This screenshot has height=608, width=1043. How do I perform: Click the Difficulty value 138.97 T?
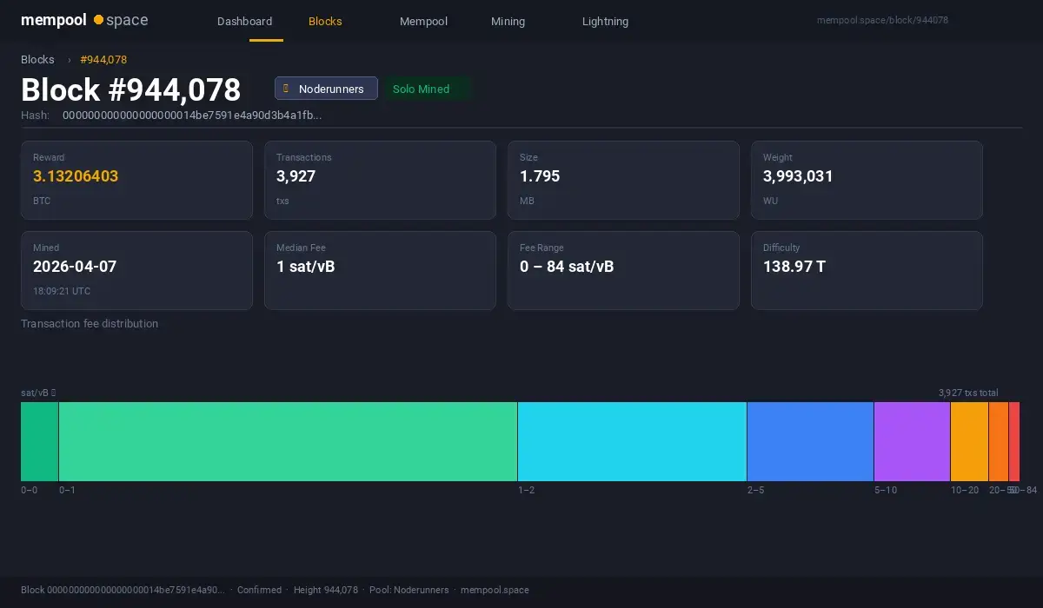(x=794, y=267)
